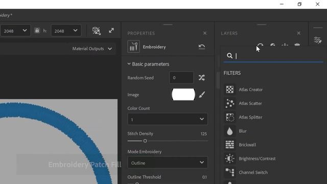Click the Outline Threshold value 0.1
The image size is (327, 184).
tap(204, 177)
